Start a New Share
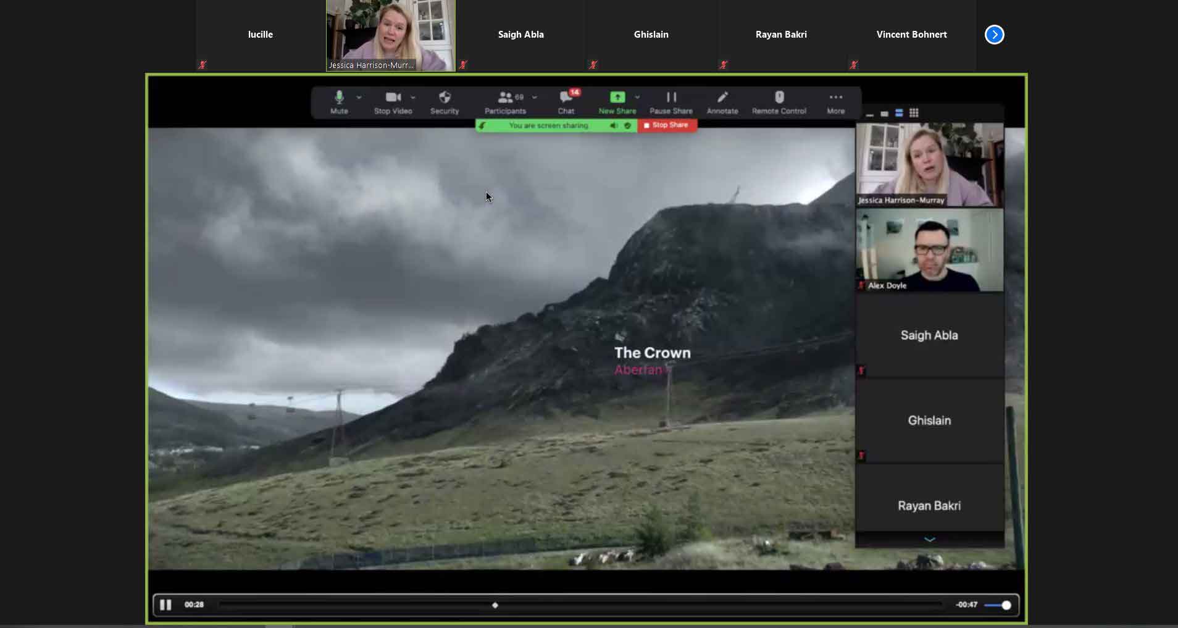Screen dimensions: 1178x628 [x=617, y=102]
